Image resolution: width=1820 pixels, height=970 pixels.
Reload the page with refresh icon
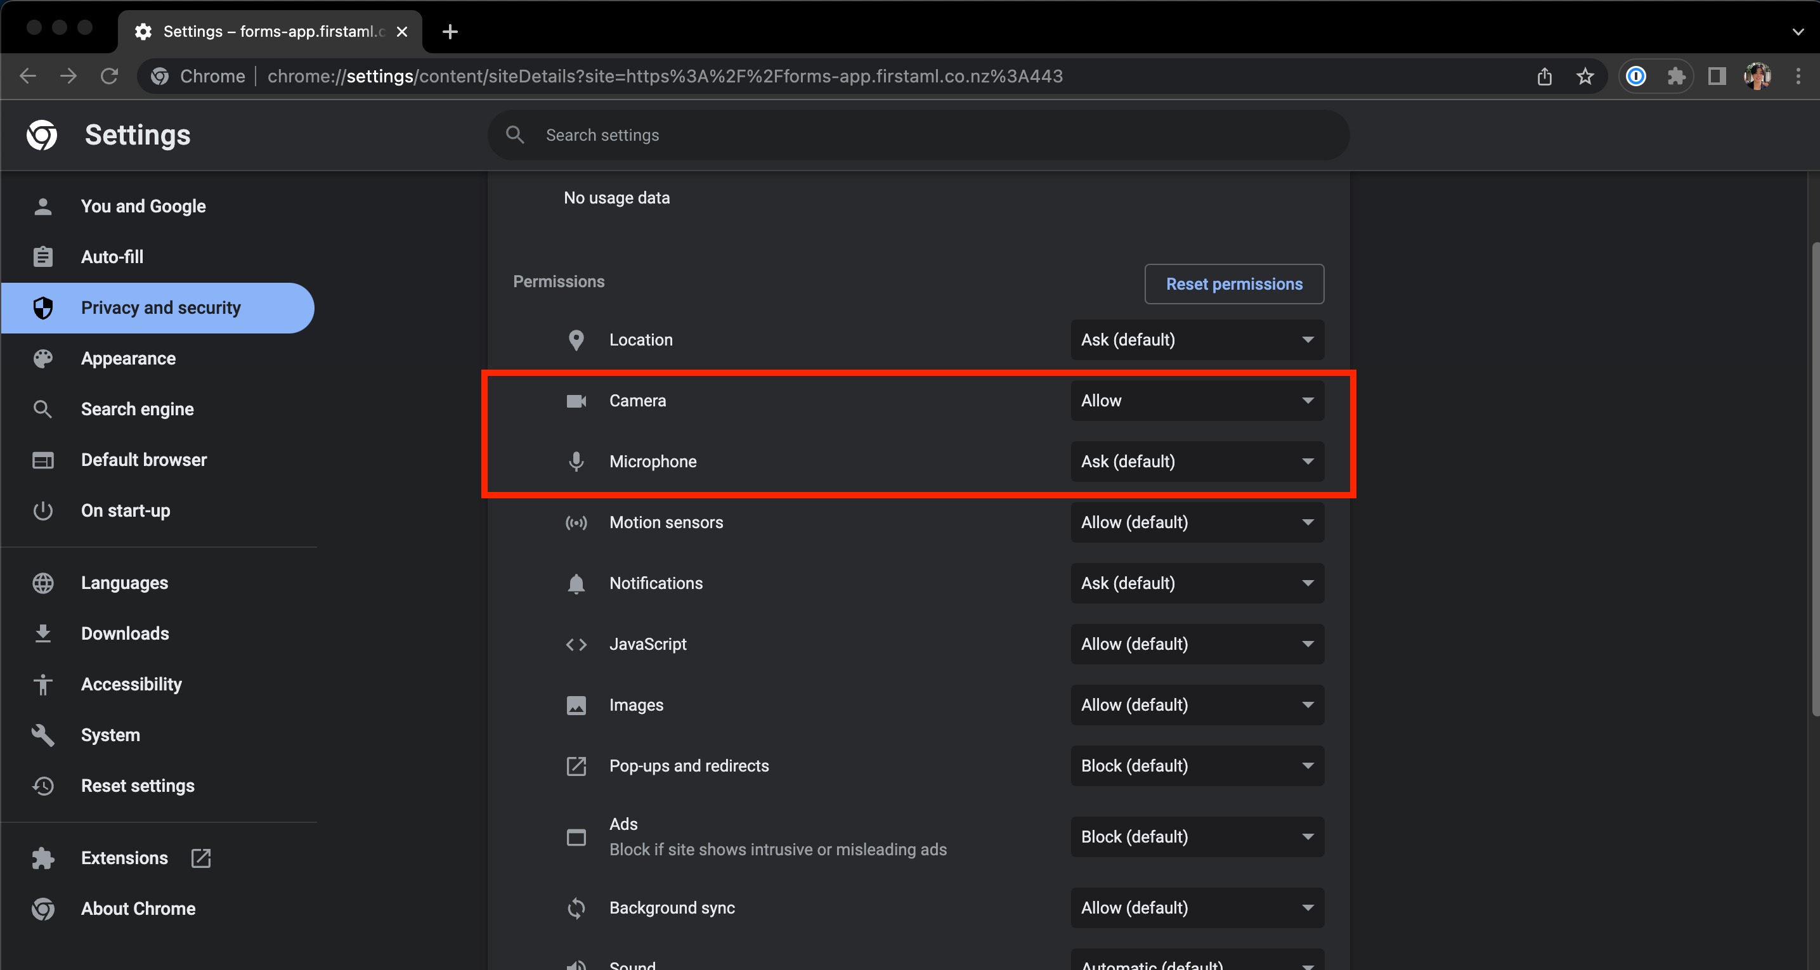(x=109, y=76)
